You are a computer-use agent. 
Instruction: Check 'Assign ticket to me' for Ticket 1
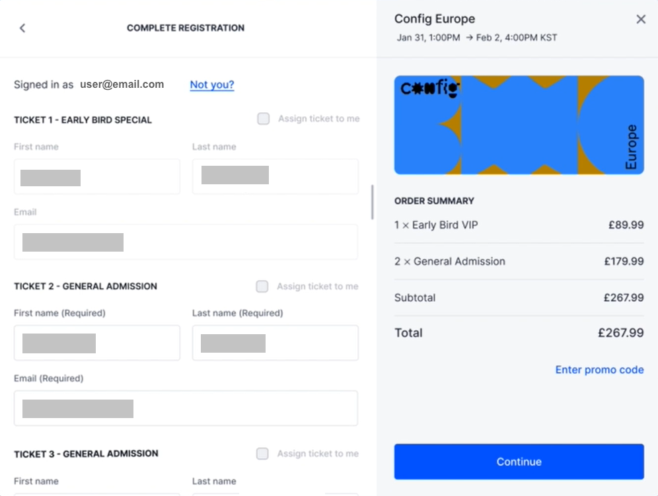click(263, 119)
